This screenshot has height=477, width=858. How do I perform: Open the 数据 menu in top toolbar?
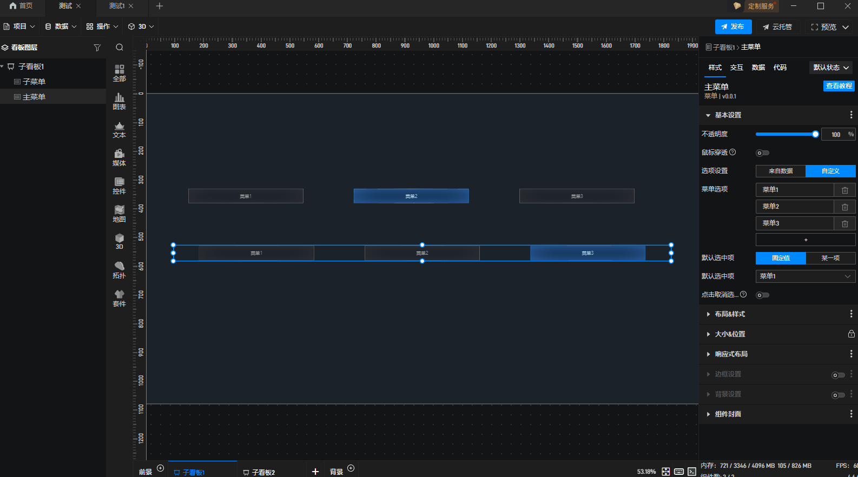coord(61,27)
